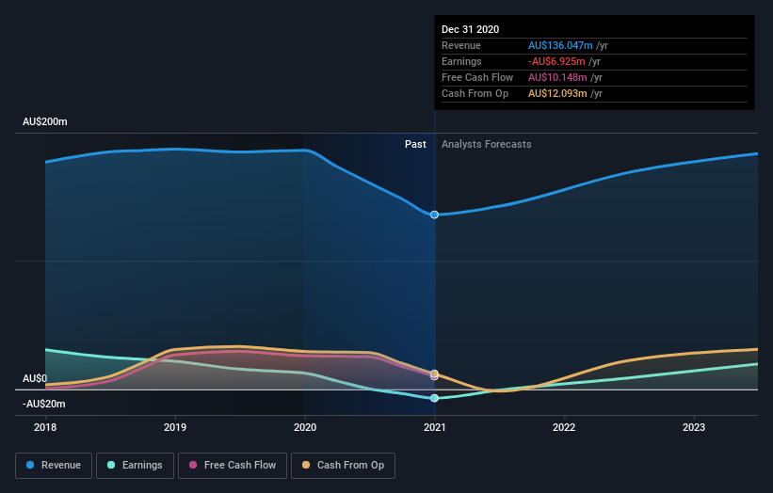Click the Past label on chart
The width and height of the screenshot is (773, 493).
pos(415,144)
